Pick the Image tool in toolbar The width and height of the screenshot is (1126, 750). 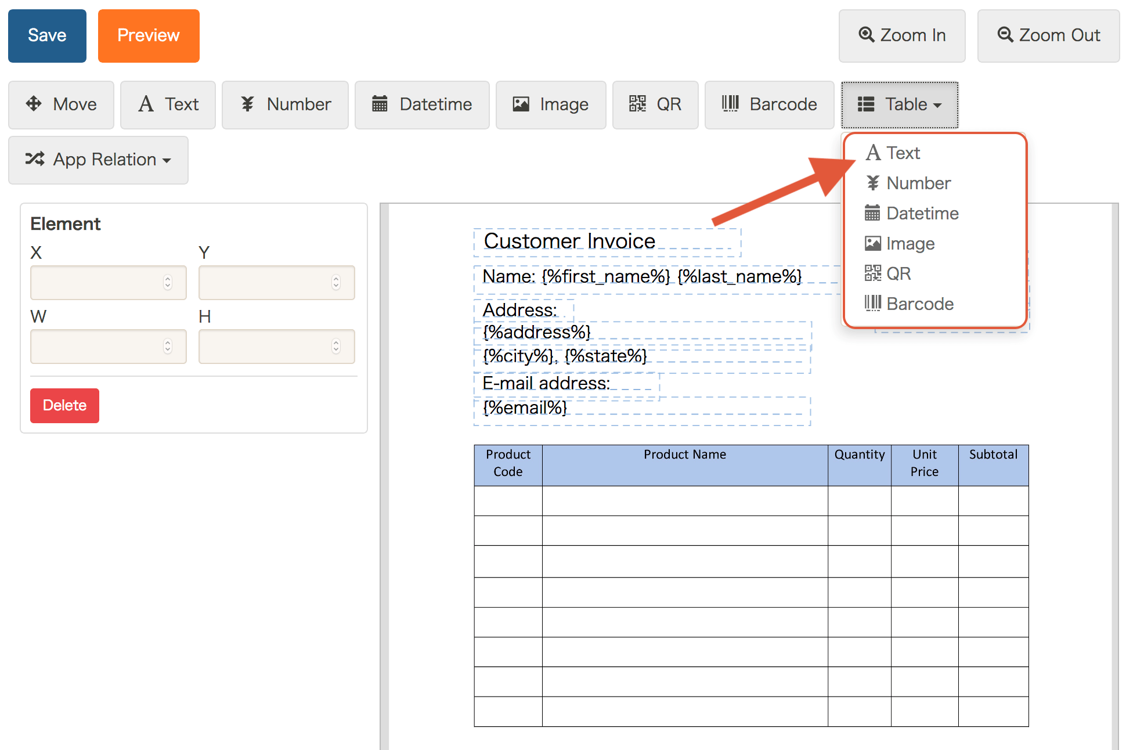[551, 104]
